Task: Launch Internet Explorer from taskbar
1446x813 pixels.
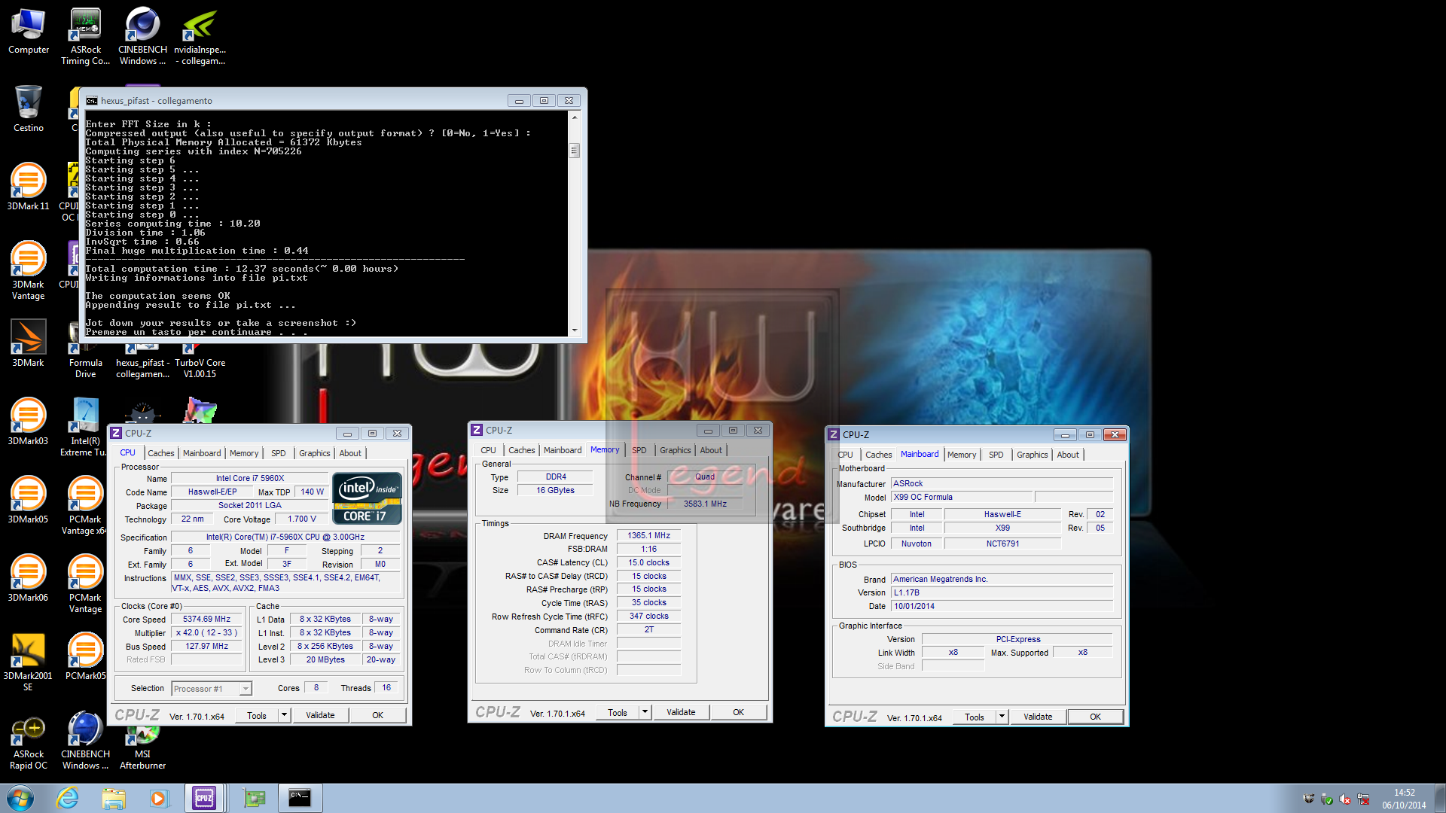Action: click(x=68, y=798)
